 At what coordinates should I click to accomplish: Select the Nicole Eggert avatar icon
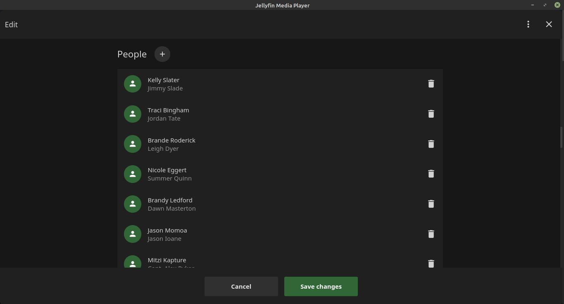coord(133,174)
